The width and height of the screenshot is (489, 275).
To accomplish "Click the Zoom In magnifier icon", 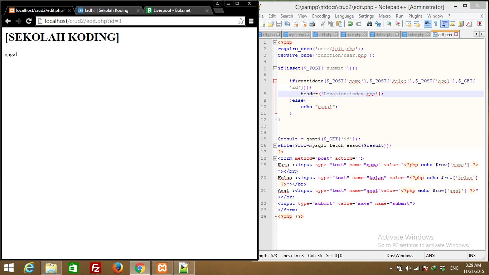I will [x=389, y=24].
